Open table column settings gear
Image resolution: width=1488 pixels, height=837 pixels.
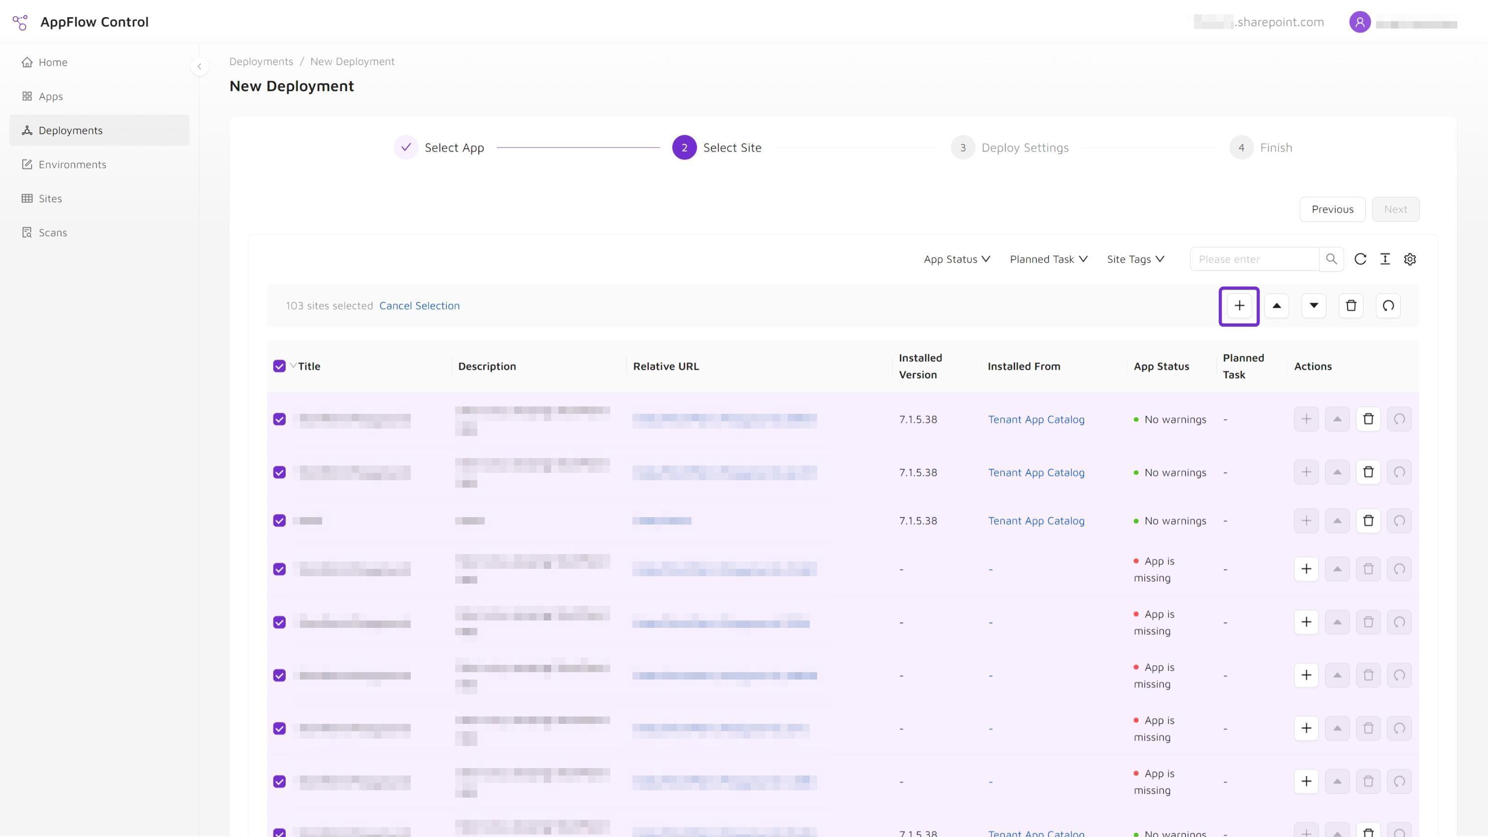click(x=1410, y=259)
